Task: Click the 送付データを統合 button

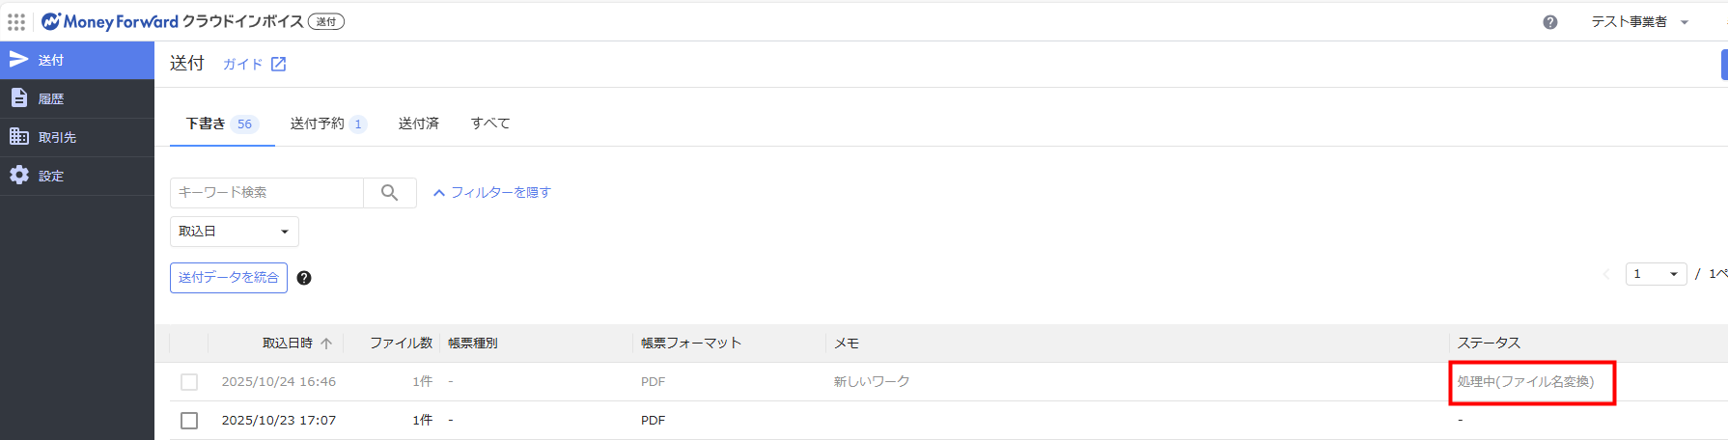Action: coord(229,278)
